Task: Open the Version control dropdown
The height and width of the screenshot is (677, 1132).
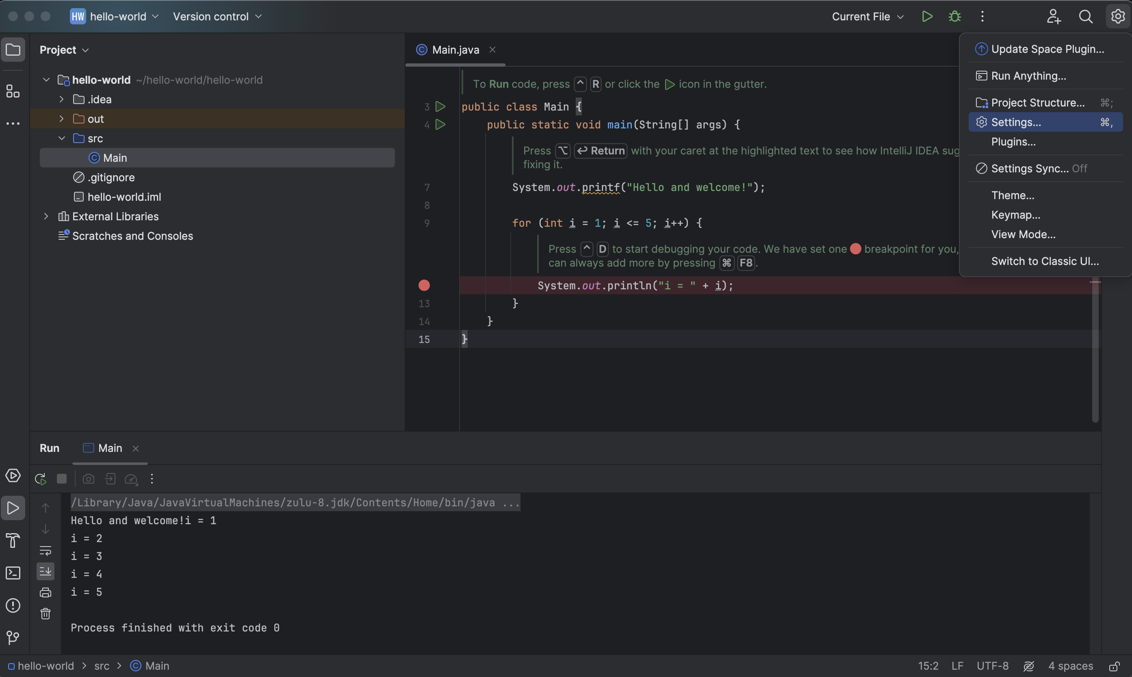Action: [217, 16]
